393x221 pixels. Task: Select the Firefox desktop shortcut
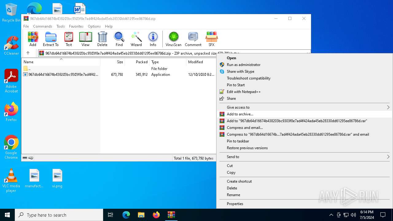pyautogui.click(x=11, y=112)
